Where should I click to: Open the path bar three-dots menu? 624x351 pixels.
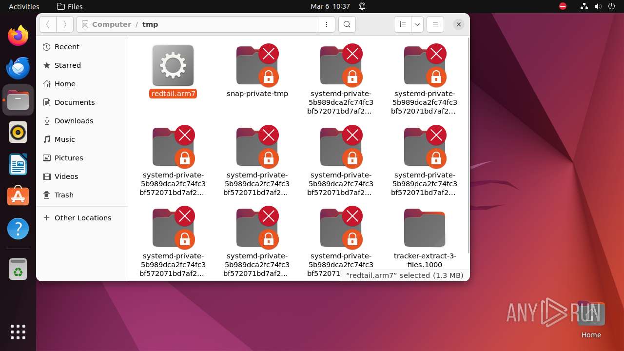click(x=327, y=24)
